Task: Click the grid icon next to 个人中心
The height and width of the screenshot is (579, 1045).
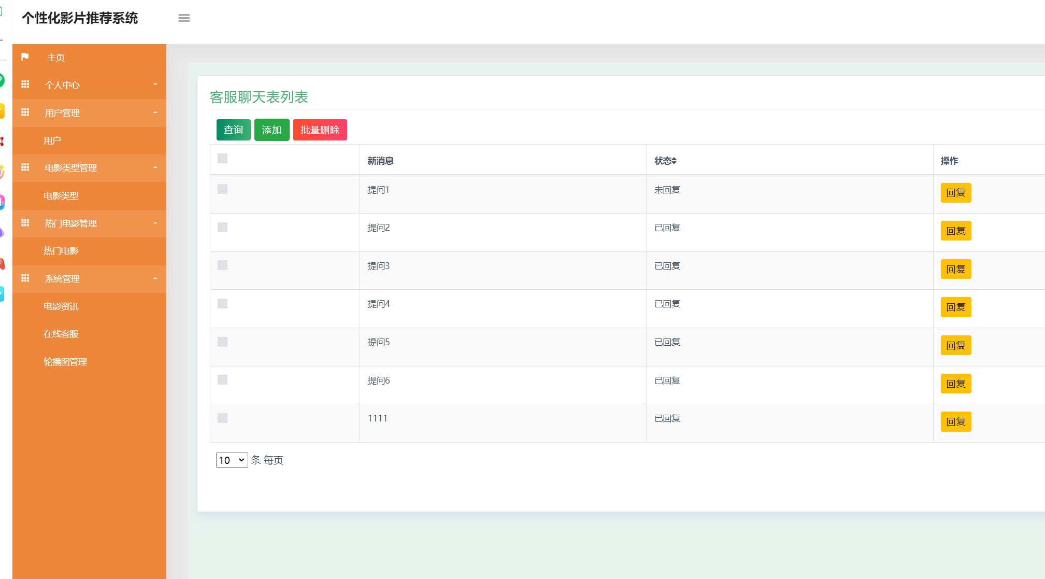Action: click(x=25, y=84)
